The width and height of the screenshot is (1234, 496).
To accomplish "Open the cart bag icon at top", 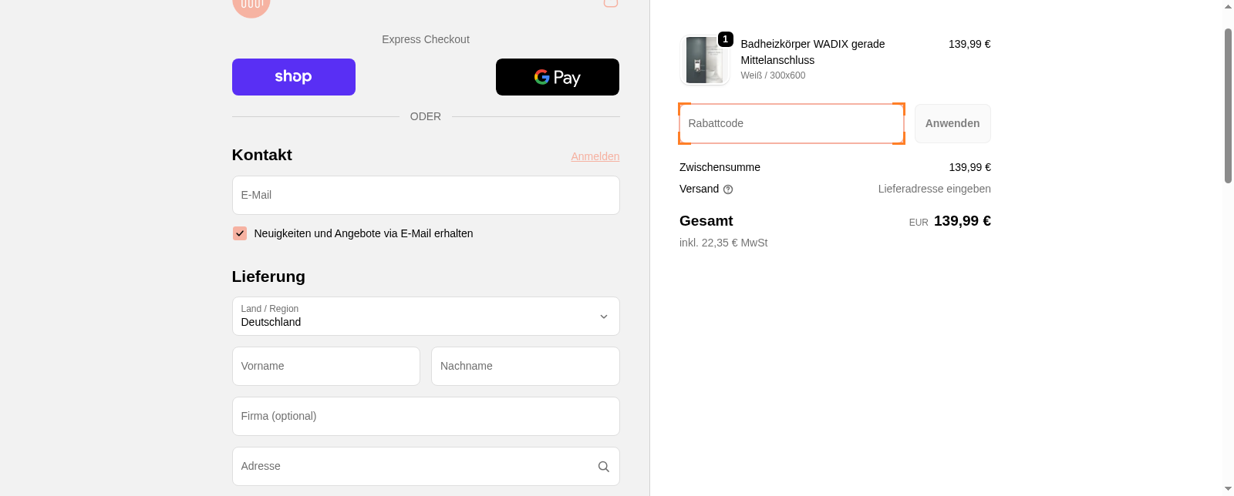I will coord(611,3).
